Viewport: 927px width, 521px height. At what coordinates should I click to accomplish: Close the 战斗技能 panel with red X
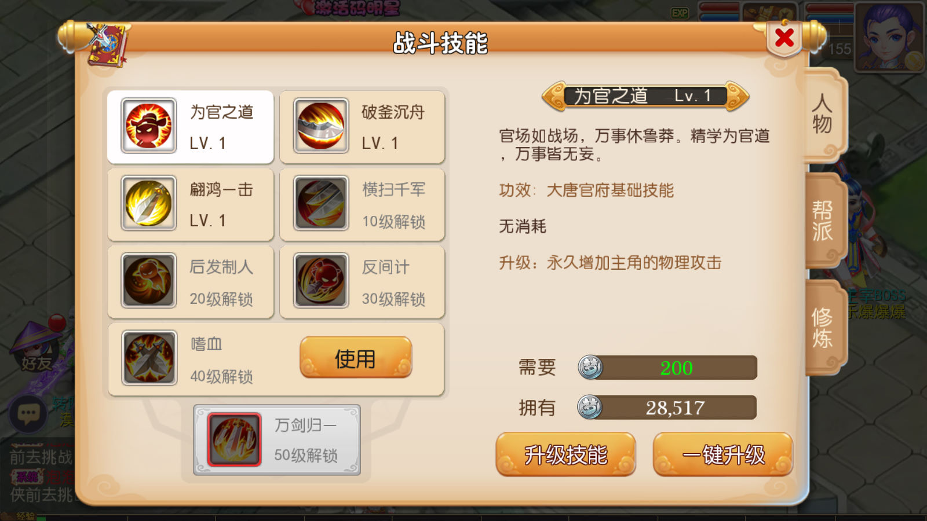tap(784, 38)
